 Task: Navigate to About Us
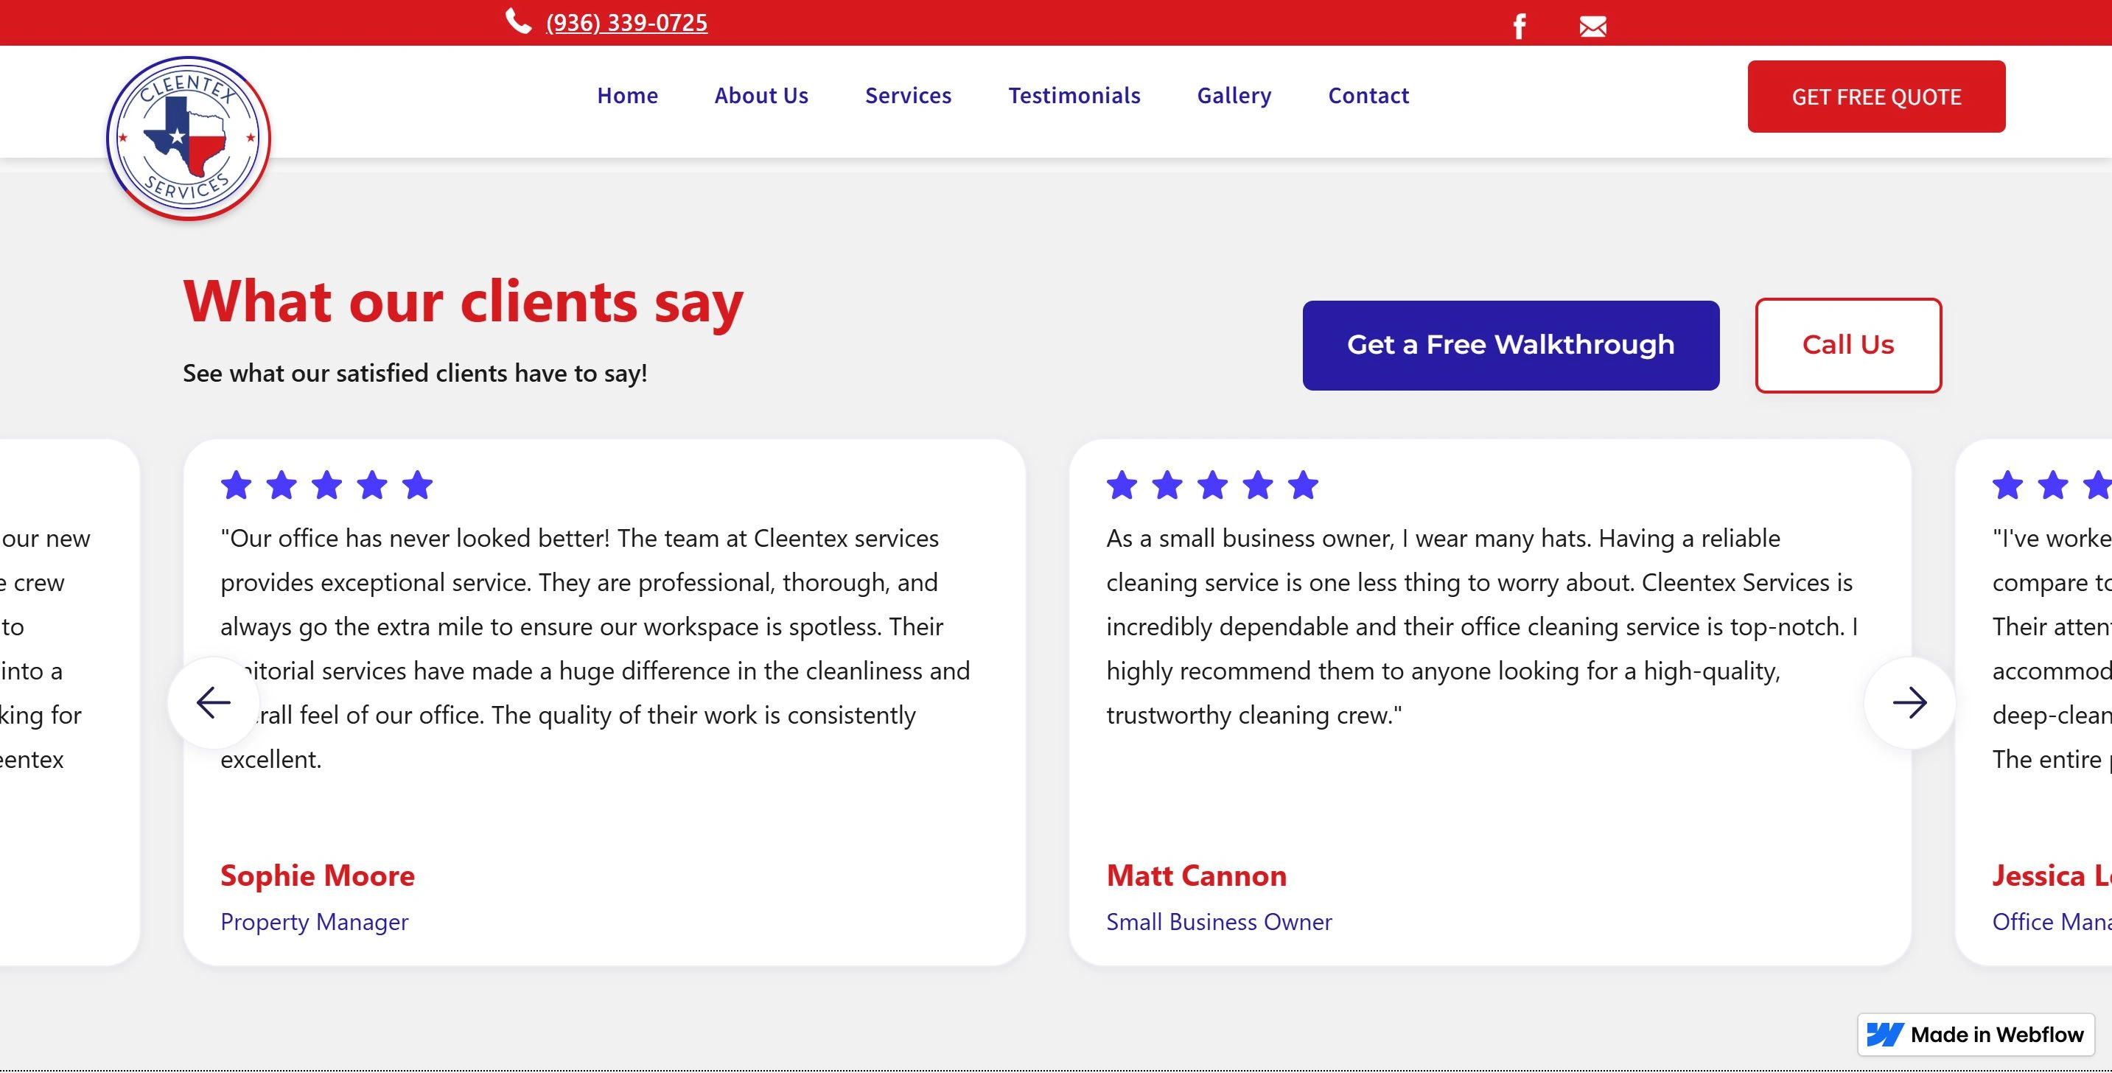tap(760, 95)
